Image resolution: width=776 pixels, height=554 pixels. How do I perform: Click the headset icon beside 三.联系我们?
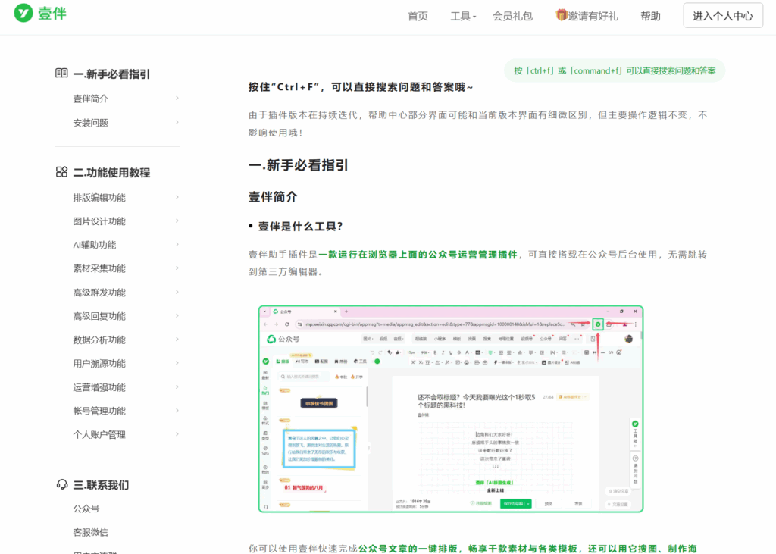pos(62,484)
